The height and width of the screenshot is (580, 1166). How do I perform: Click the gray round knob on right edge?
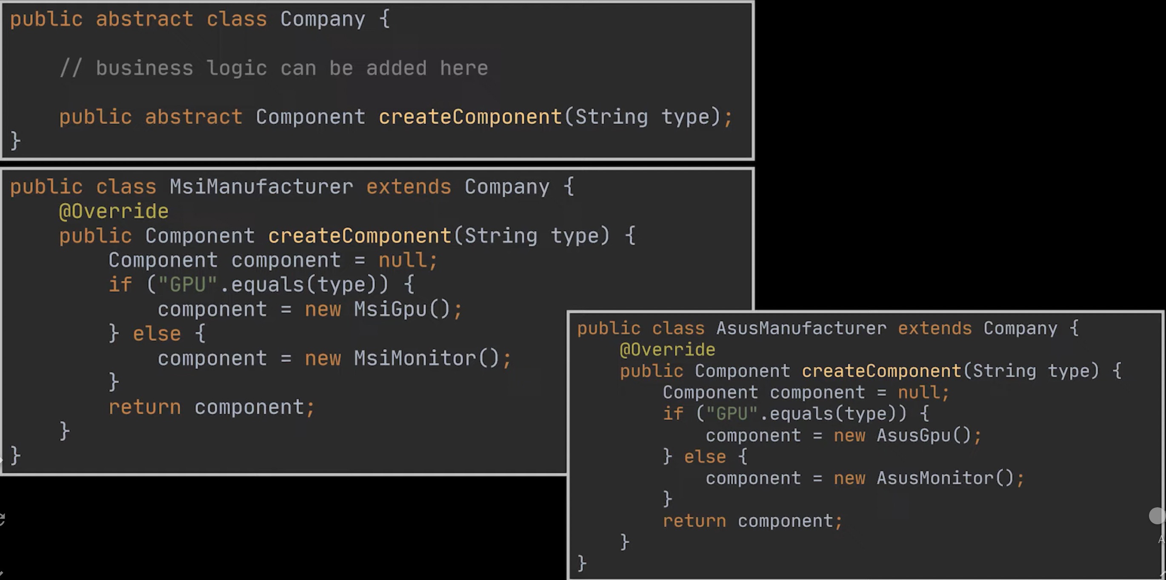[1157, 515]
